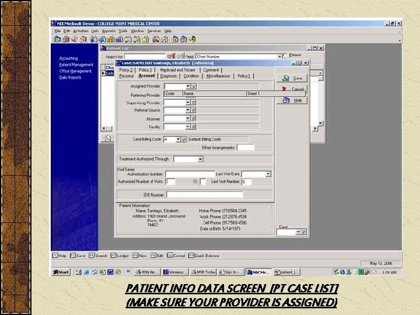Open the Tools menu
The height and width of the screenshot is (315, 420).
point(123,31)
